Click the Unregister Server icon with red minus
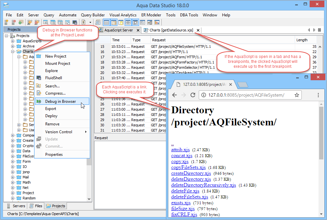This screenshot has height=220, width=327. (x=13, y=22)
